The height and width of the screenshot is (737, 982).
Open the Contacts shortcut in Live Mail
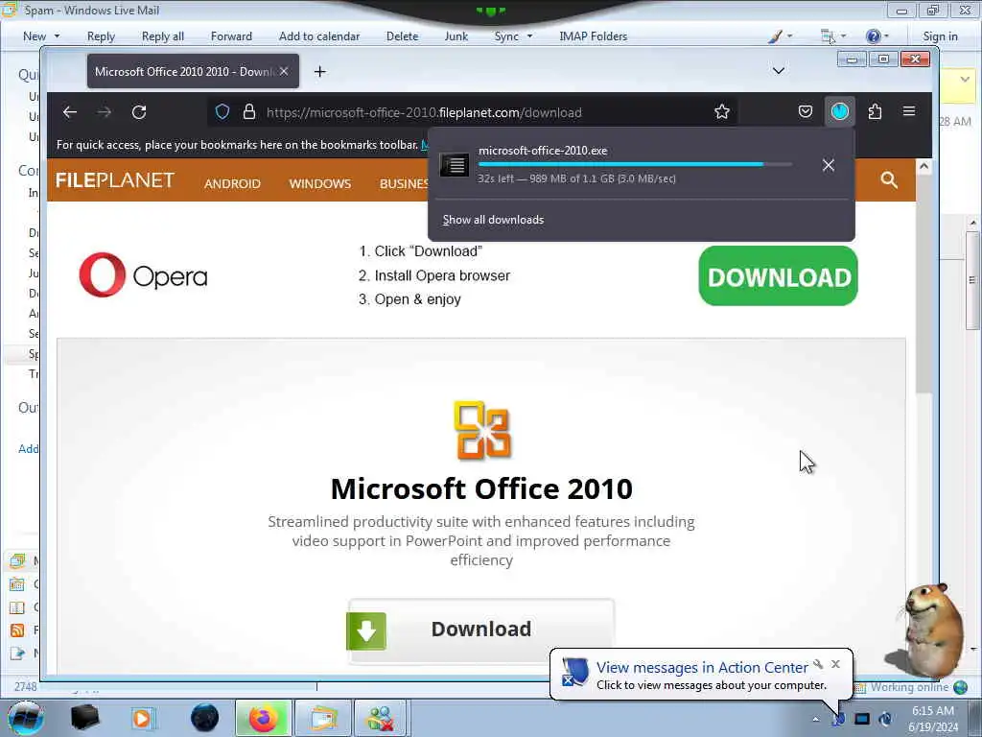[x=17, y=607]
